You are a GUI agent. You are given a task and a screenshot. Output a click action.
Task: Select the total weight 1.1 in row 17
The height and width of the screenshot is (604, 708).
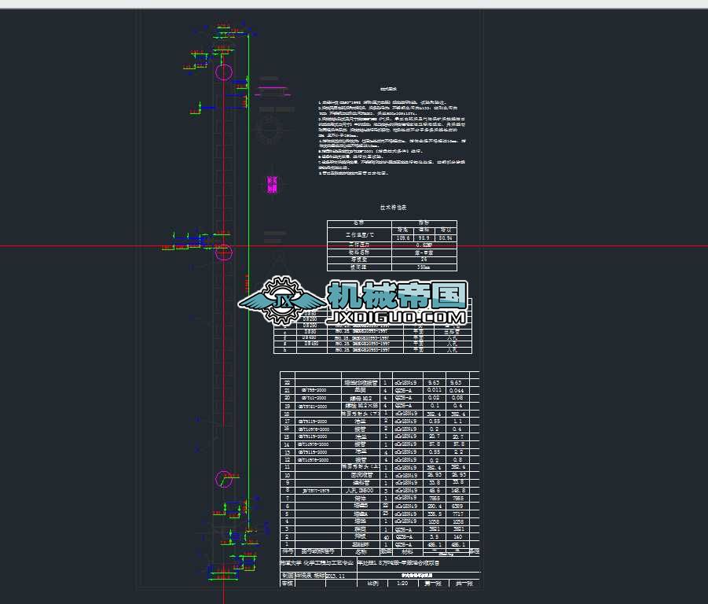[x=457, y=421]
